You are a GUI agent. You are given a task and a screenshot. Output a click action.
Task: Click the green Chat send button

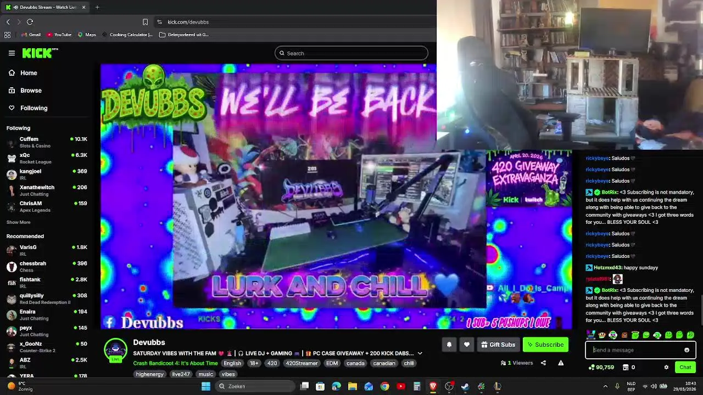(x=685, y=368)
